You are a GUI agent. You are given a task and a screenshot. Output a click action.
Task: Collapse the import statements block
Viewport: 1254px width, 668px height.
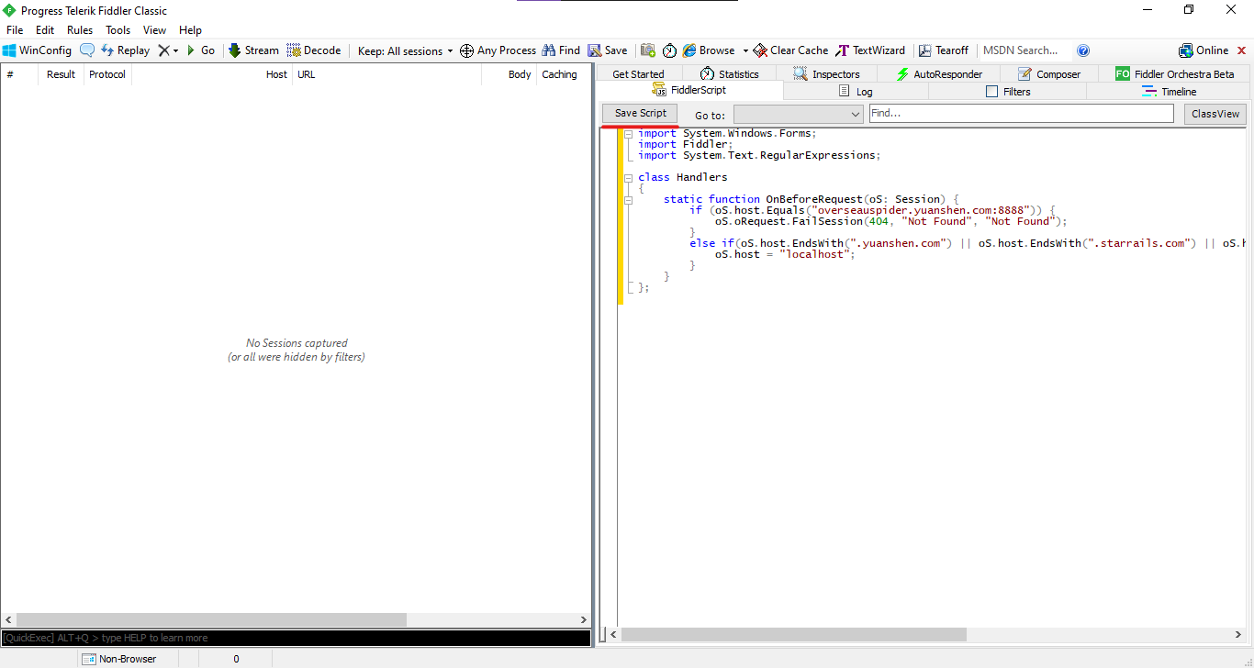[x=629, y=133]
